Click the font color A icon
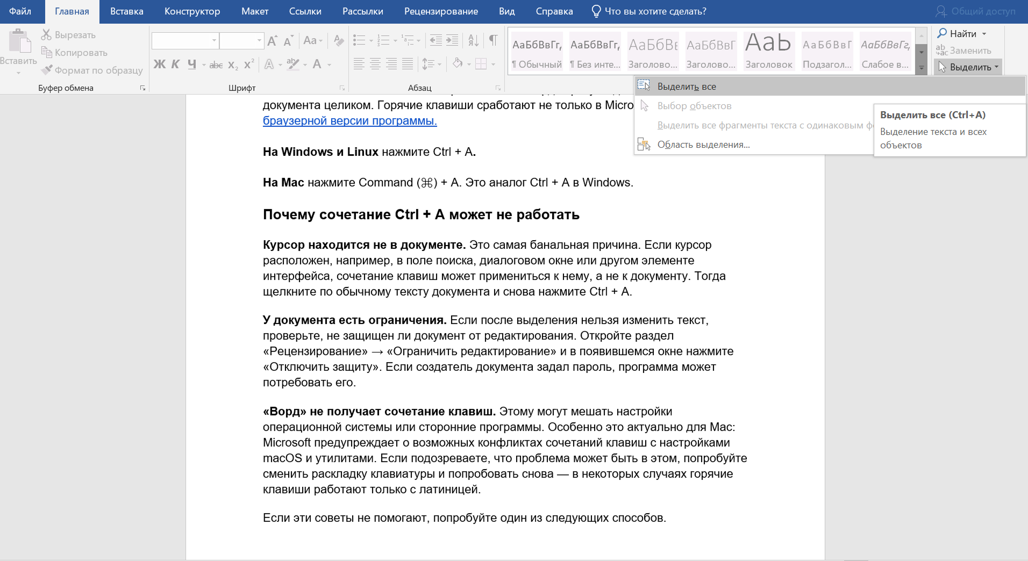 coord(317,64)
